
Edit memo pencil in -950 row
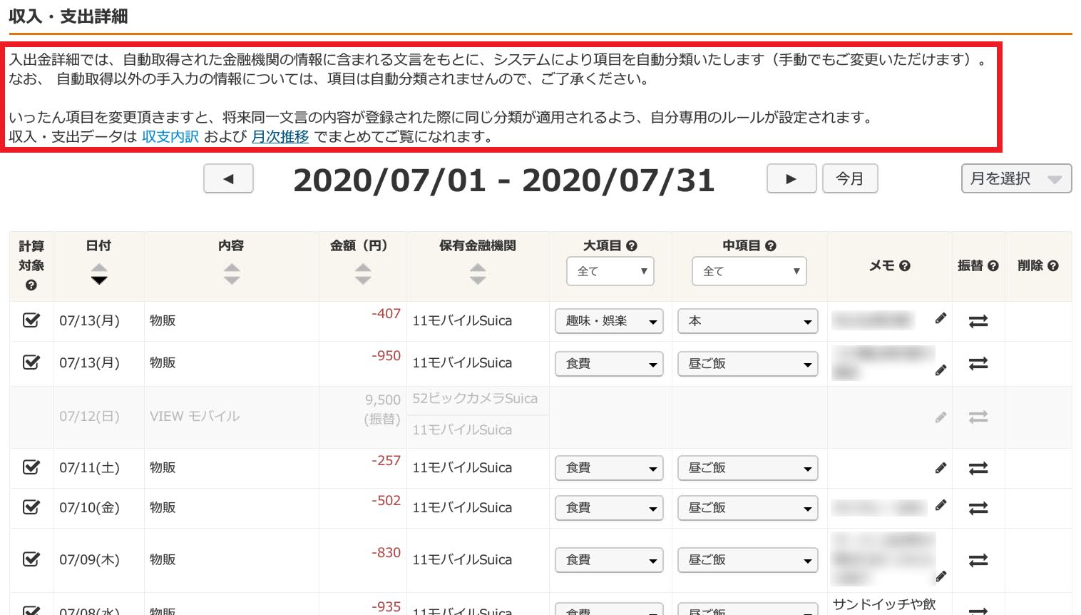[x=941, y=370]
